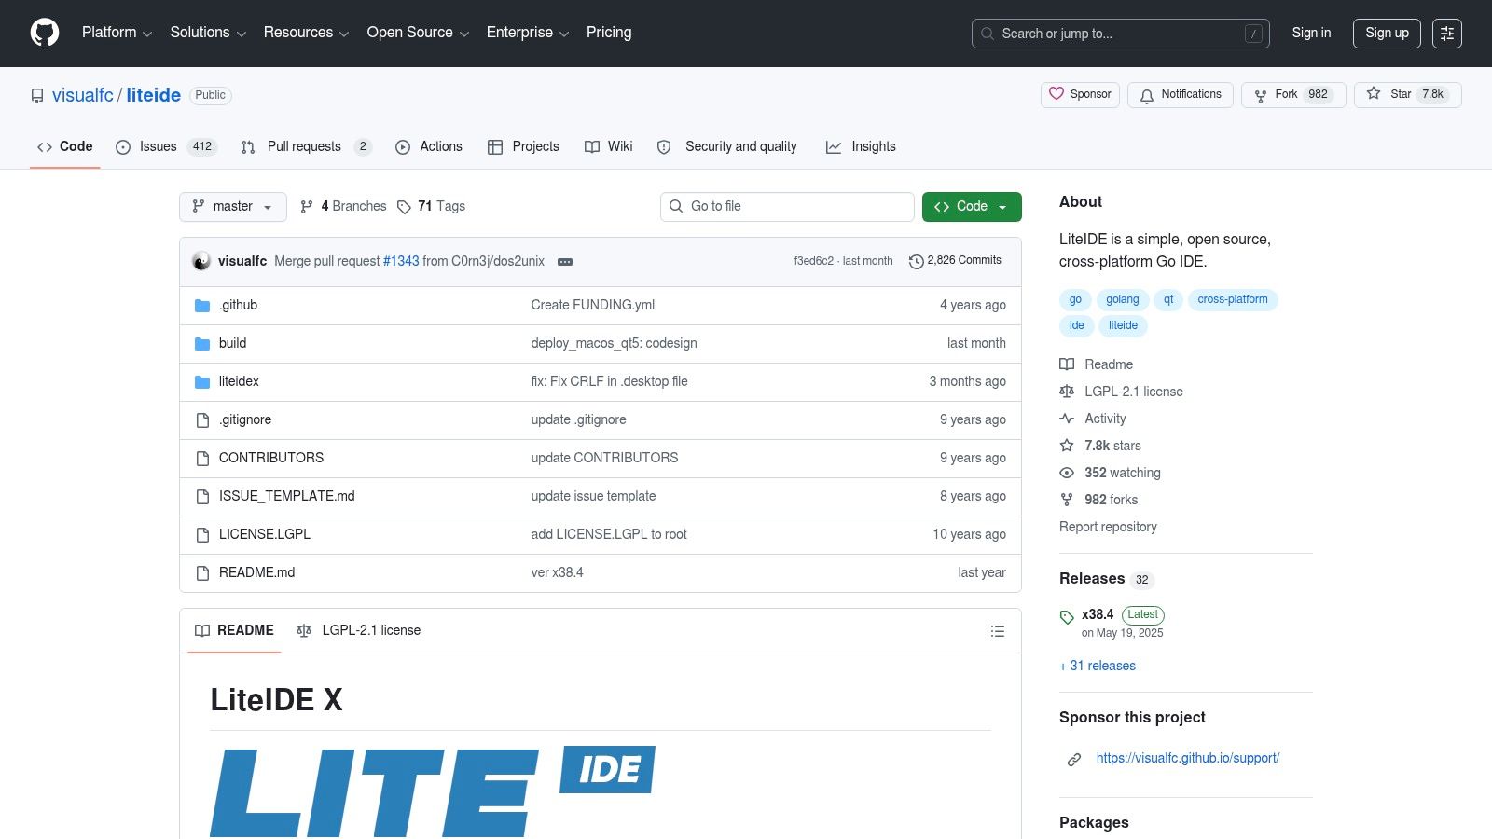1492x839 pixels.
Task: Click the commit details ellipsis icon
Action: [565, 262]
